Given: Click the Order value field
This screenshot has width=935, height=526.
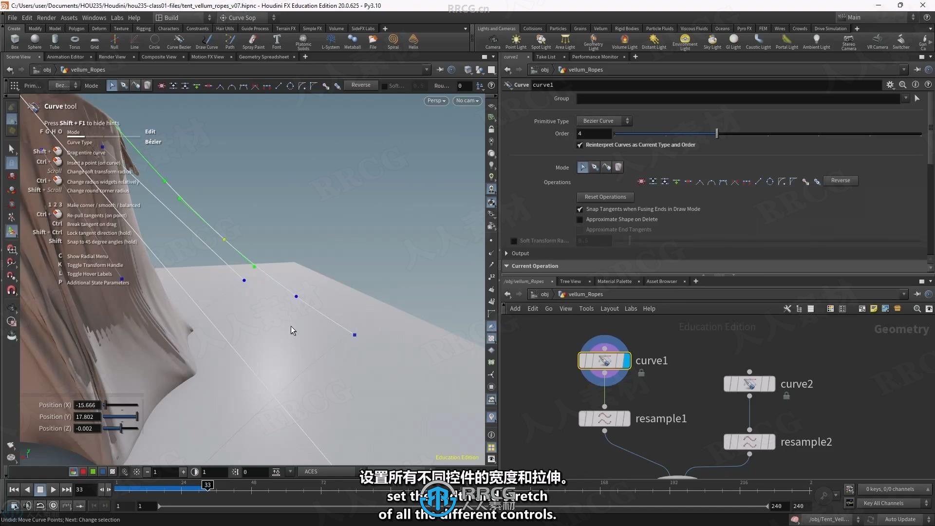Looking at the screenshot, I should tap(594, 133).
